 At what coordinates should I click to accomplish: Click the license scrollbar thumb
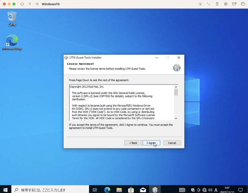(x=176, y=92)
